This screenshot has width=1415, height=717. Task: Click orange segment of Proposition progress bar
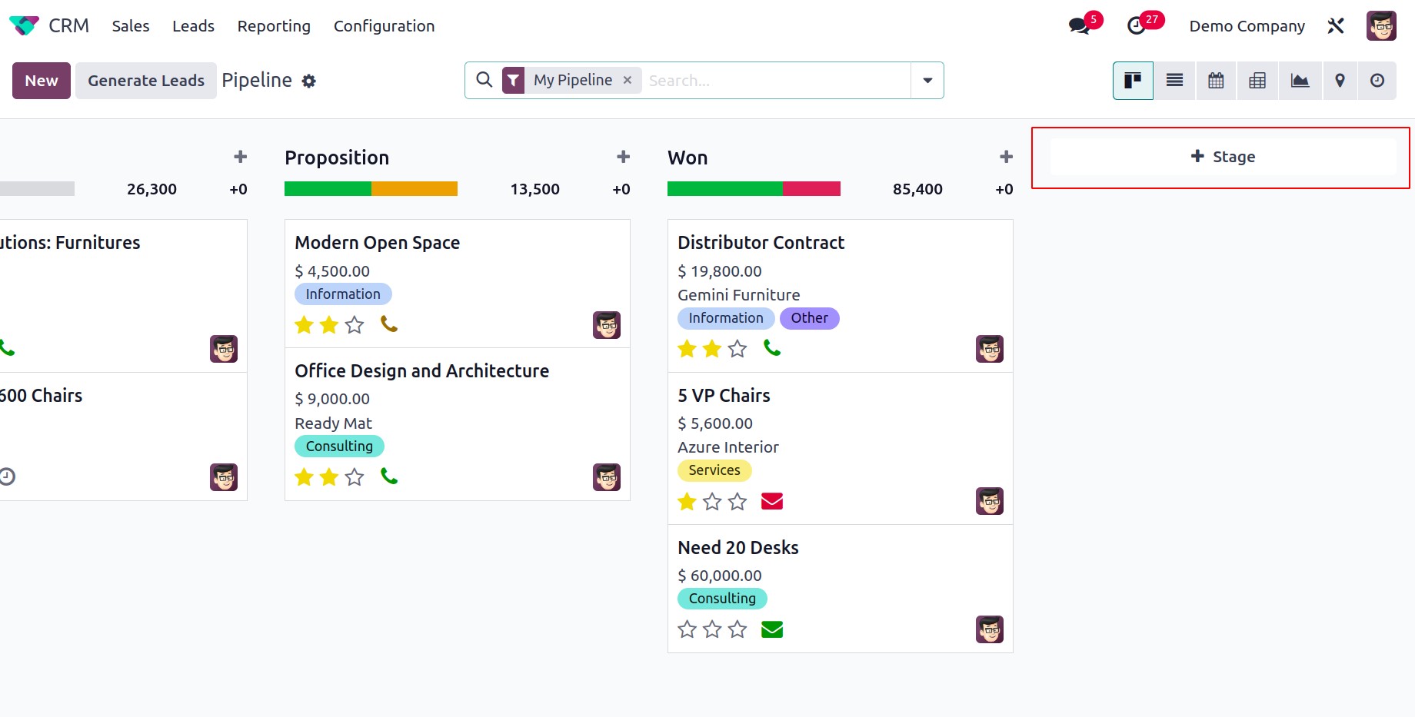(415, 189)
